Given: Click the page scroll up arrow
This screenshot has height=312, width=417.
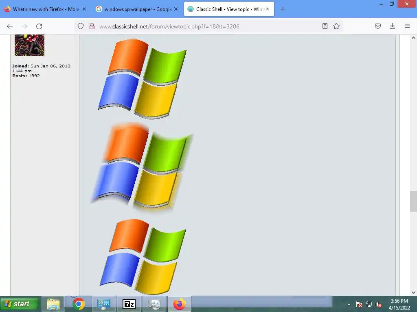Looking at the screenshot, I should pyautogui.click(x=413, y=38).
